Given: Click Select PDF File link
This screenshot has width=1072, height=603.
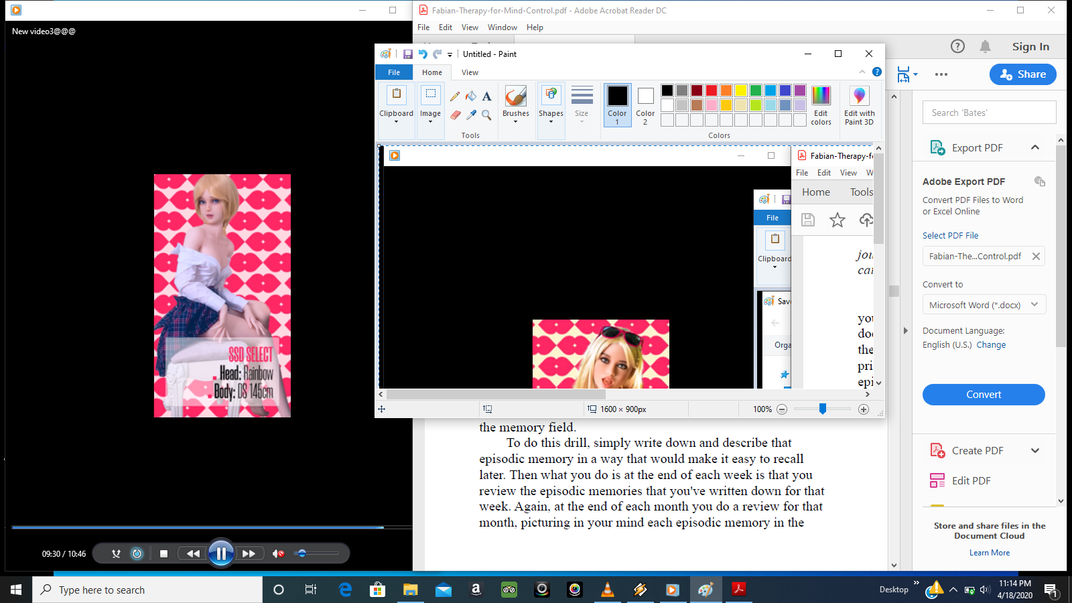Looking at the screenshot, I should click(950, 236).
